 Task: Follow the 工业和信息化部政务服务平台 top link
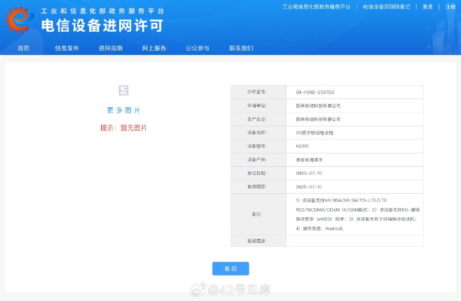pyautogui.click(x=316, y=7)
